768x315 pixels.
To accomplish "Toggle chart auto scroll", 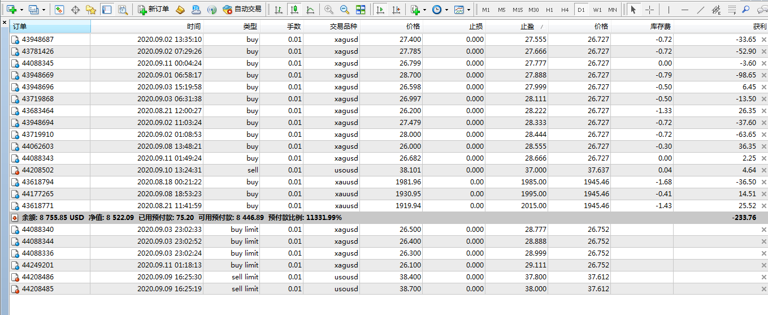I will [381, 10].
